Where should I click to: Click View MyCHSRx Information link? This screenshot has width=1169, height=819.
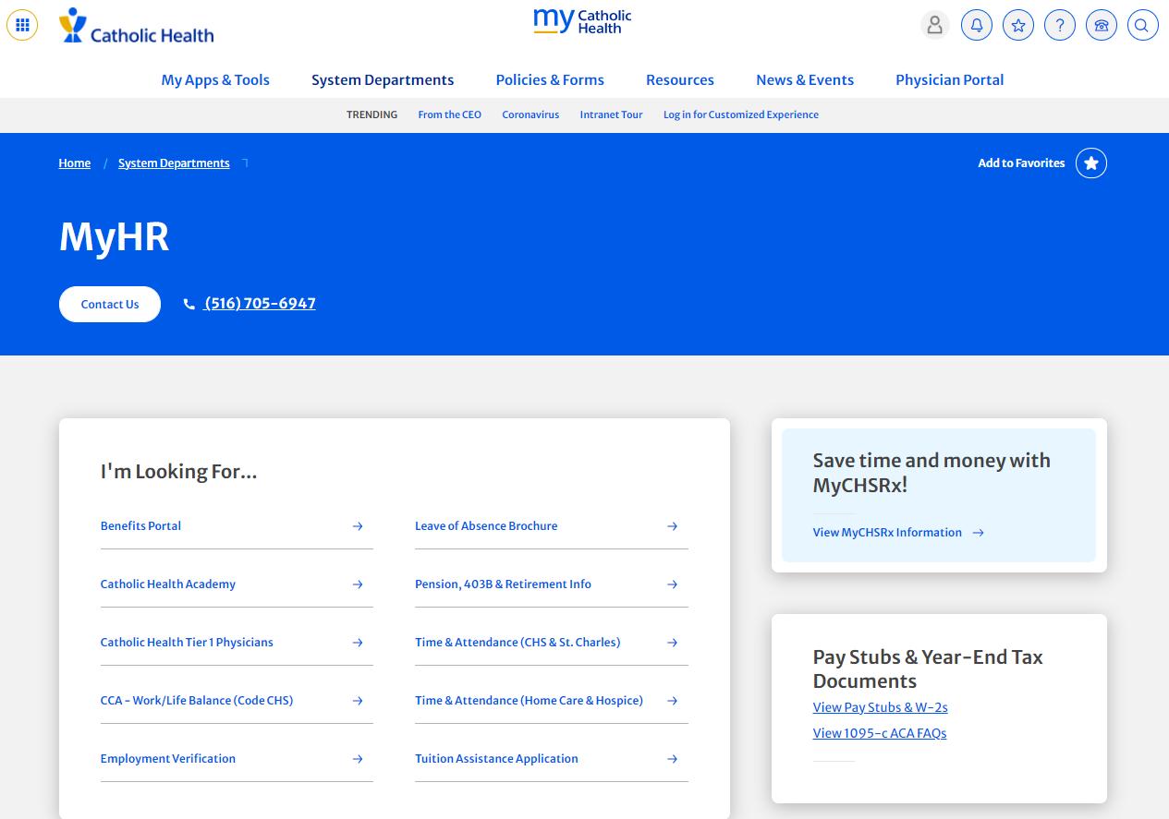click(887, 533)
